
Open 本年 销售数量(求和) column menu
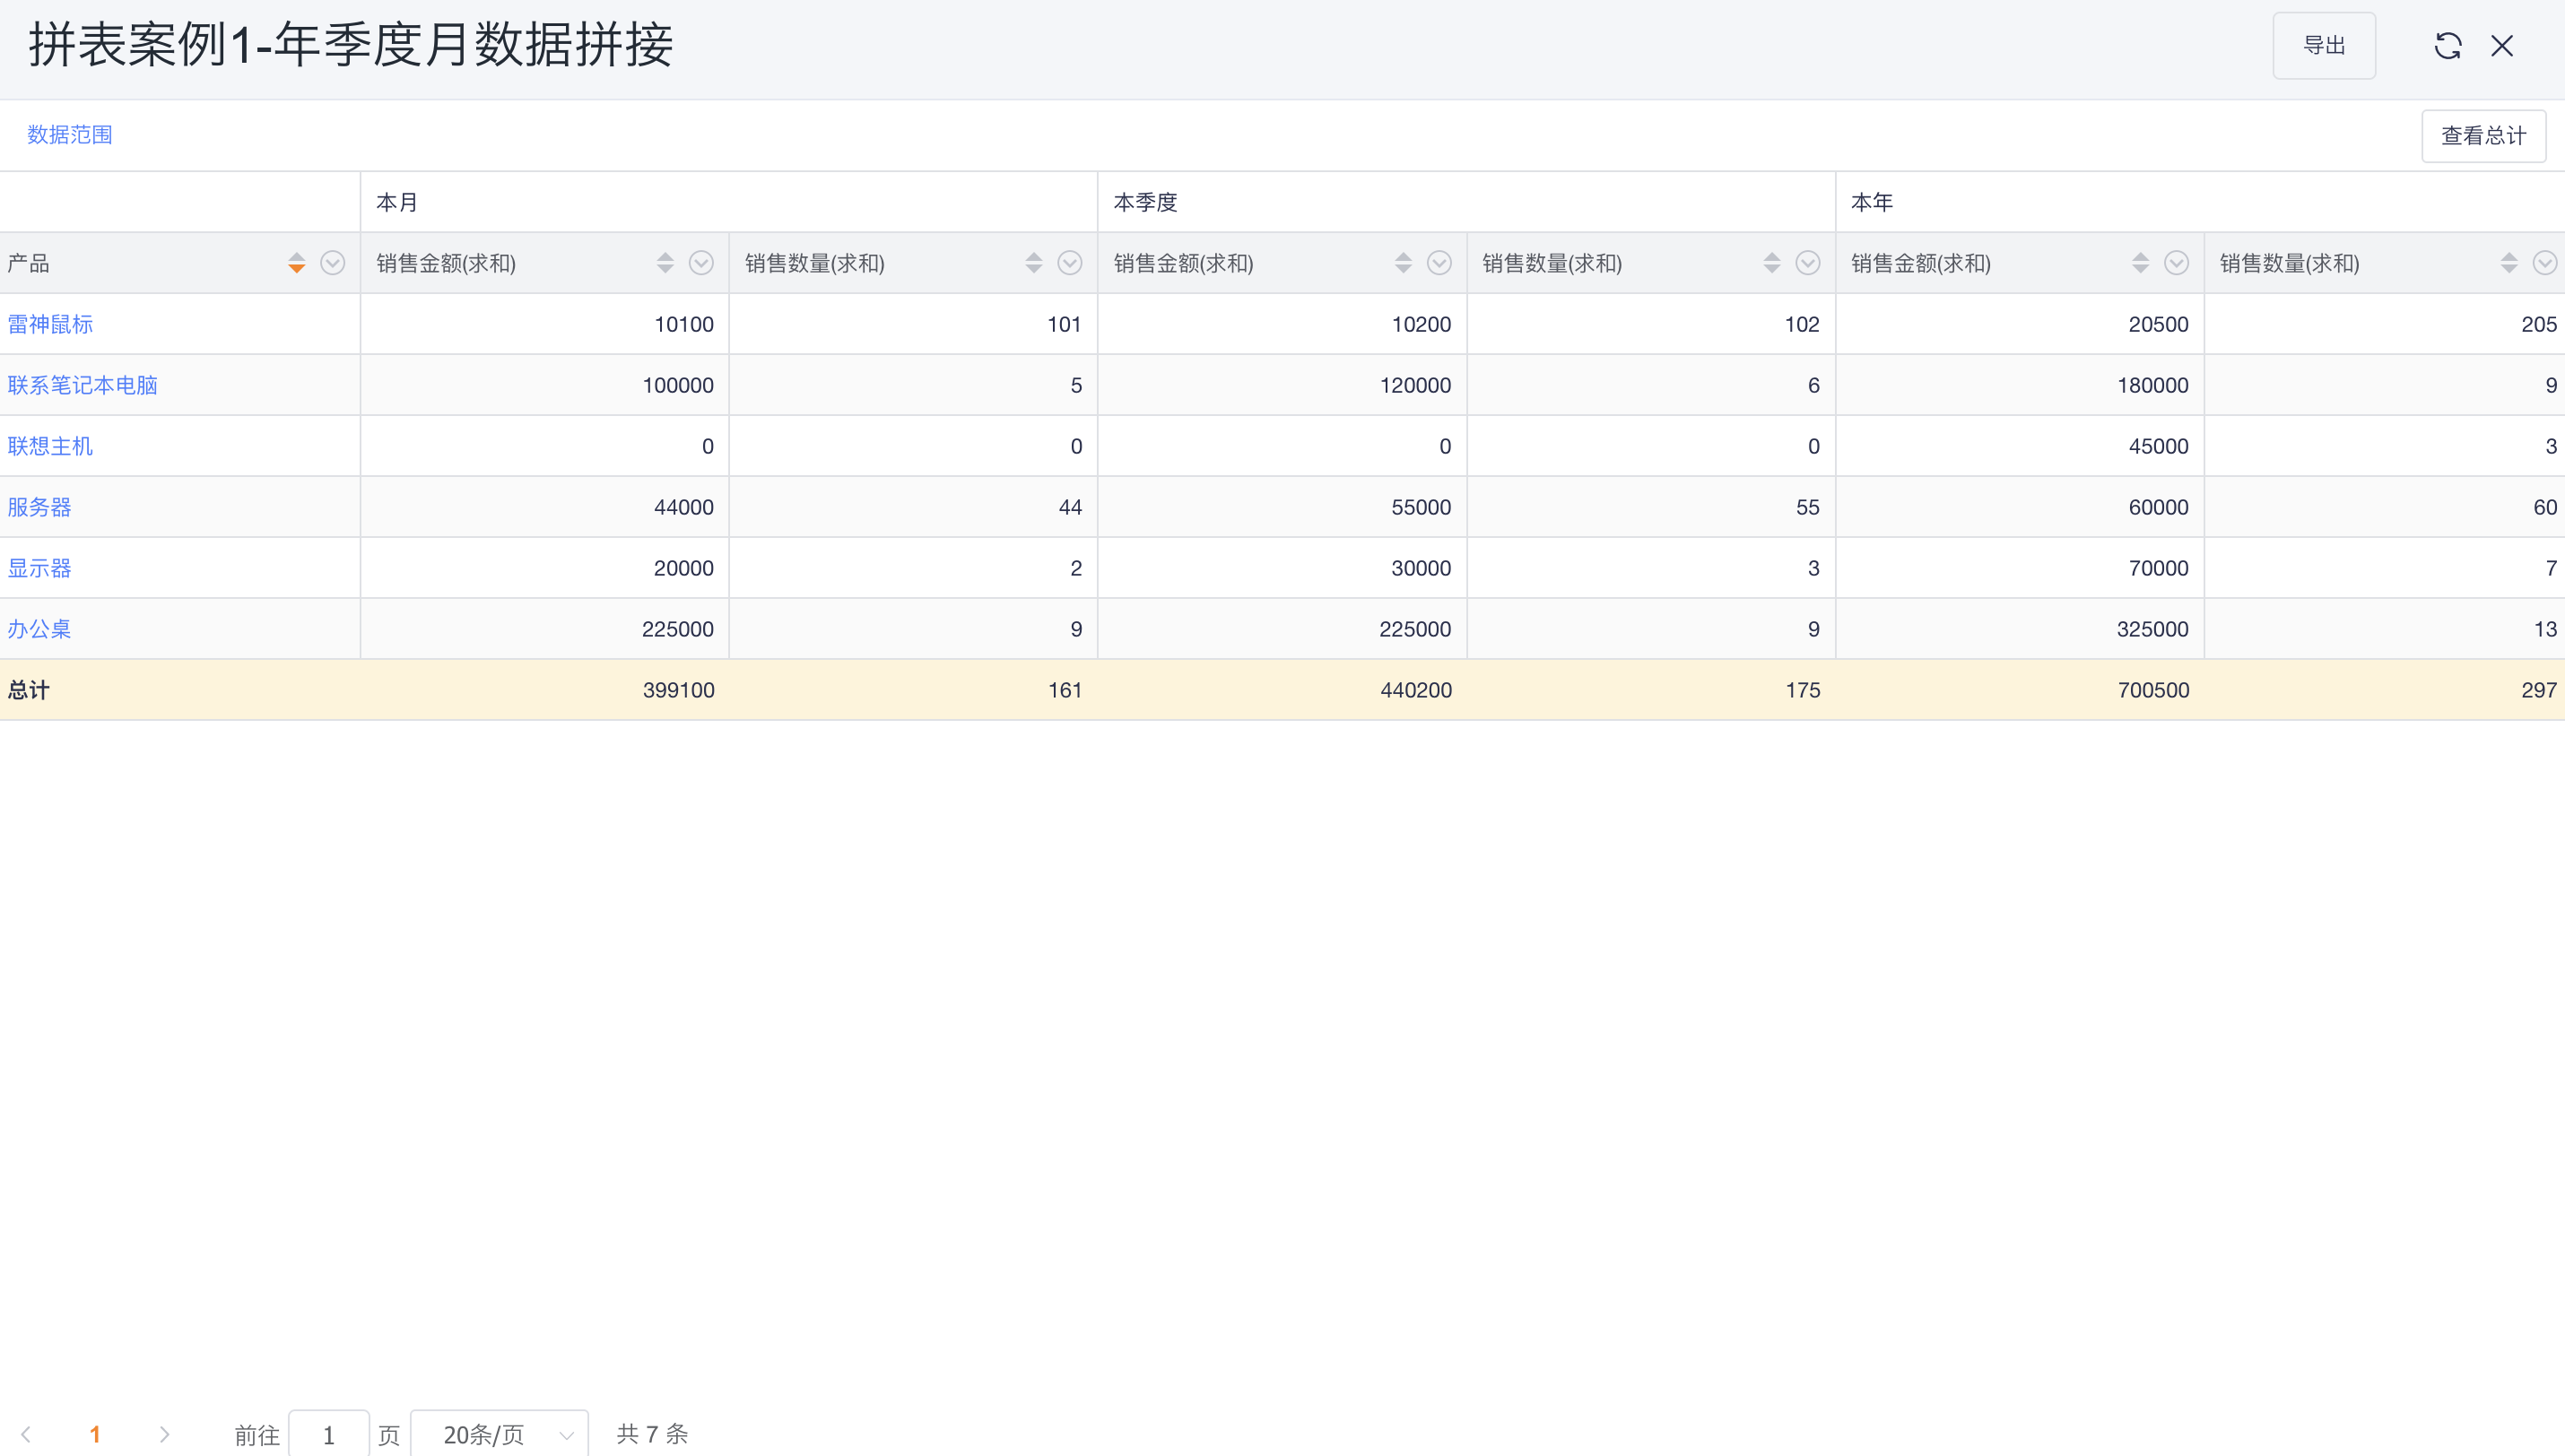pos(2545,263)
